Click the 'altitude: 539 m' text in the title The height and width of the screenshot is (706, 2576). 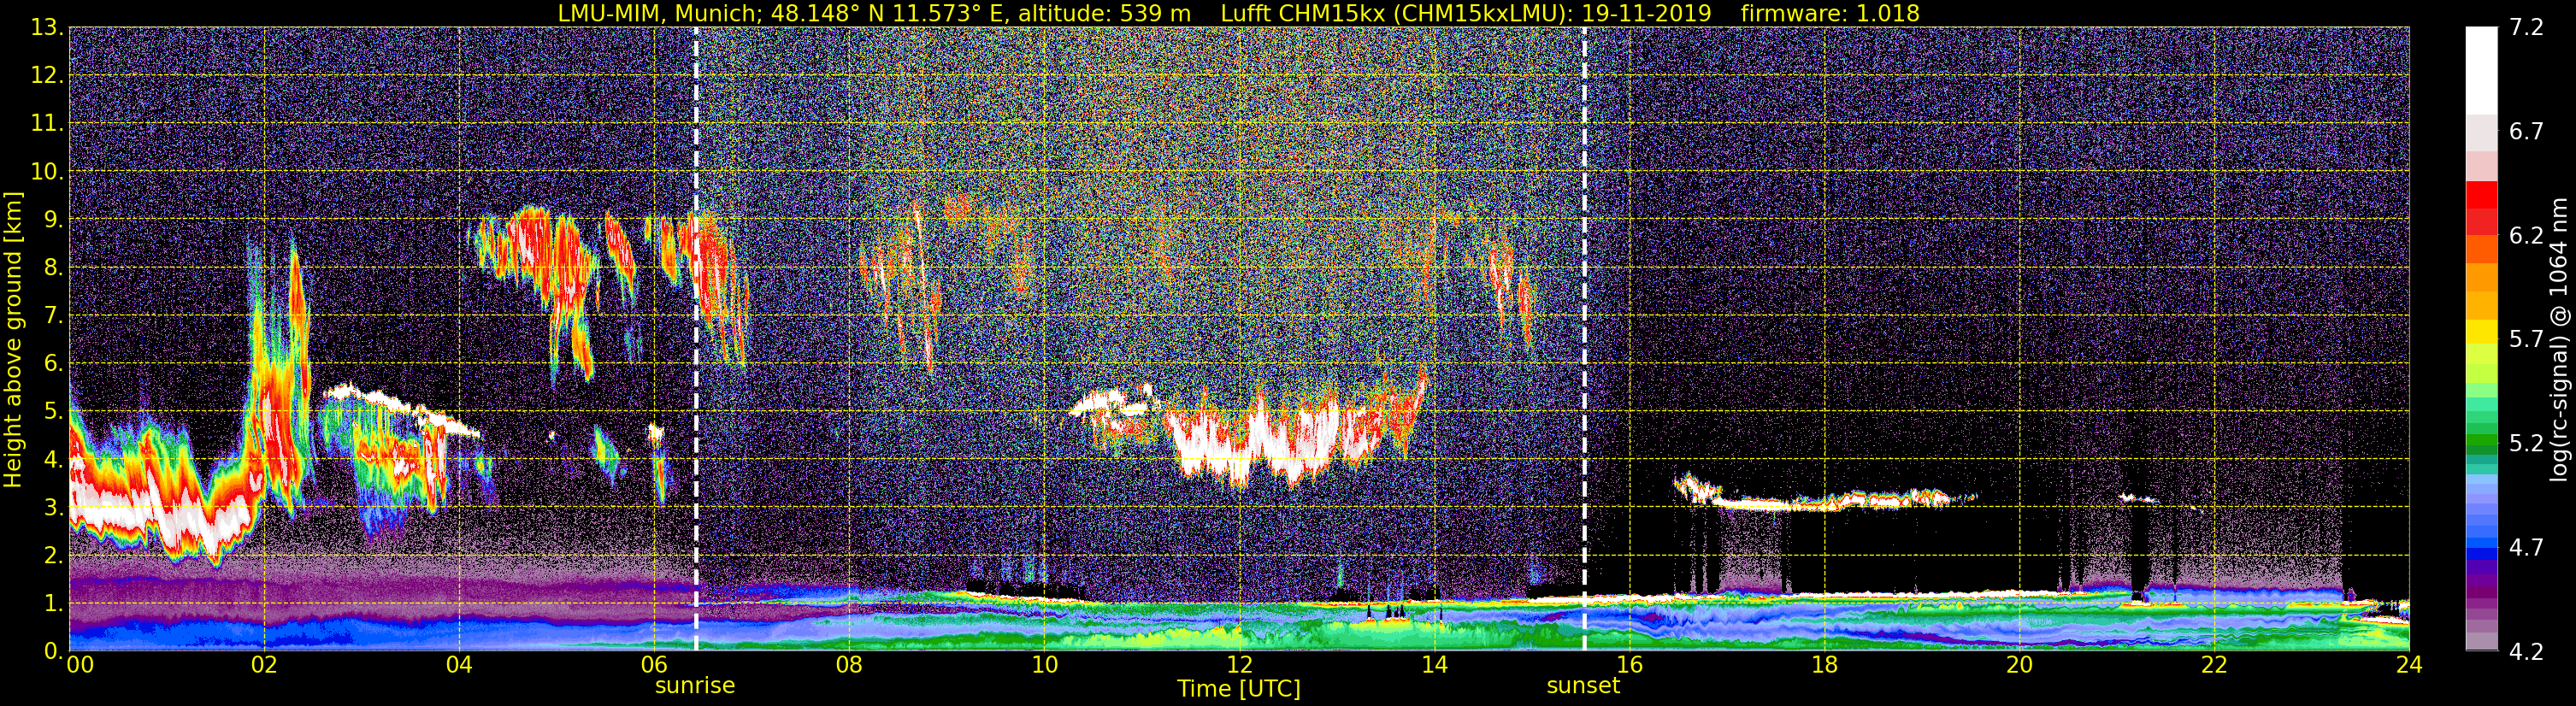pyautogui.click(x=1105, y=14)
